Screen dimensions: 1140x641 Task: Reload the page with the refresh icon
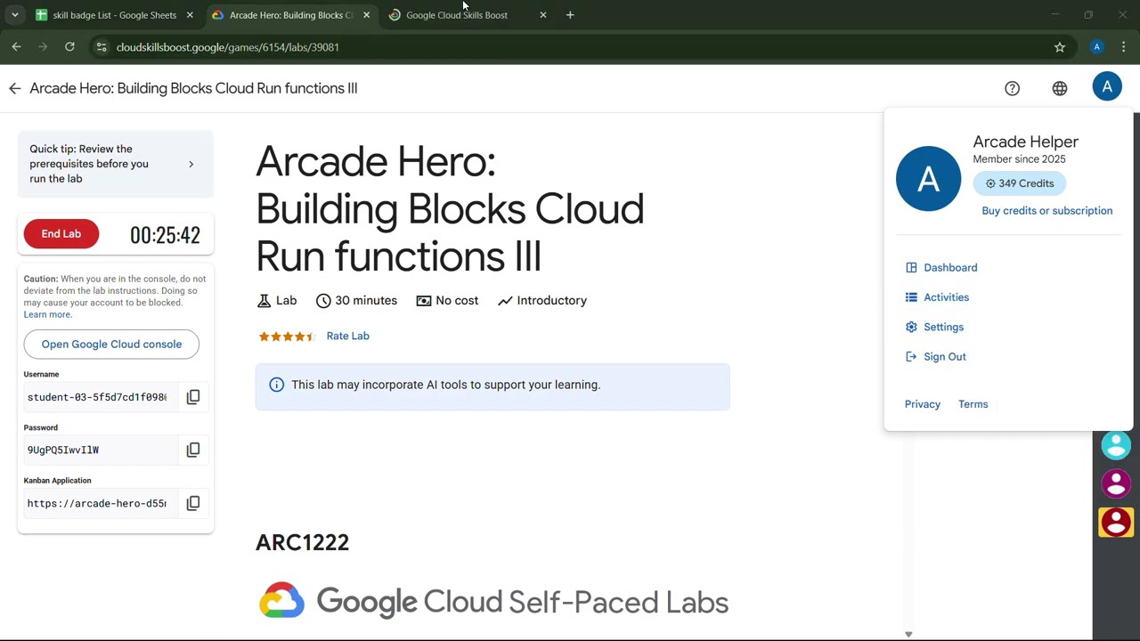tap(69, 47)
